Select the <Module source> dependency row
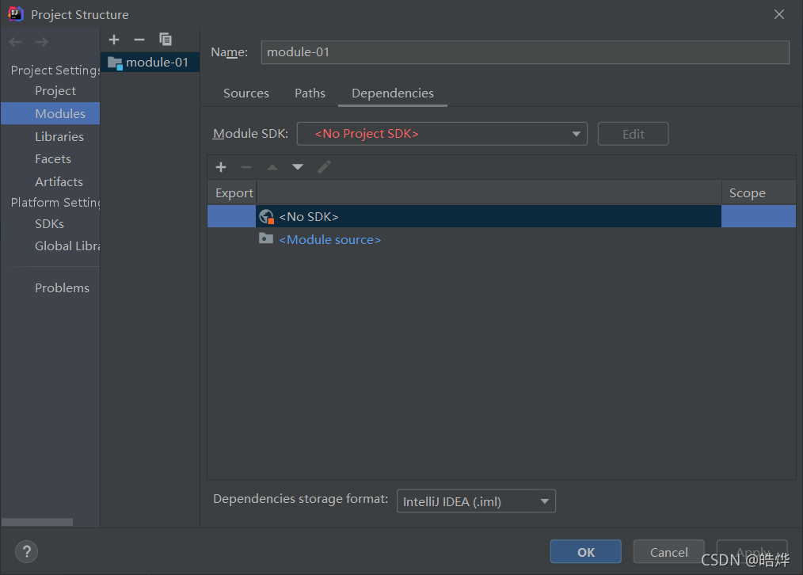Viewport: 803px width, 575px height. (501, 239)
